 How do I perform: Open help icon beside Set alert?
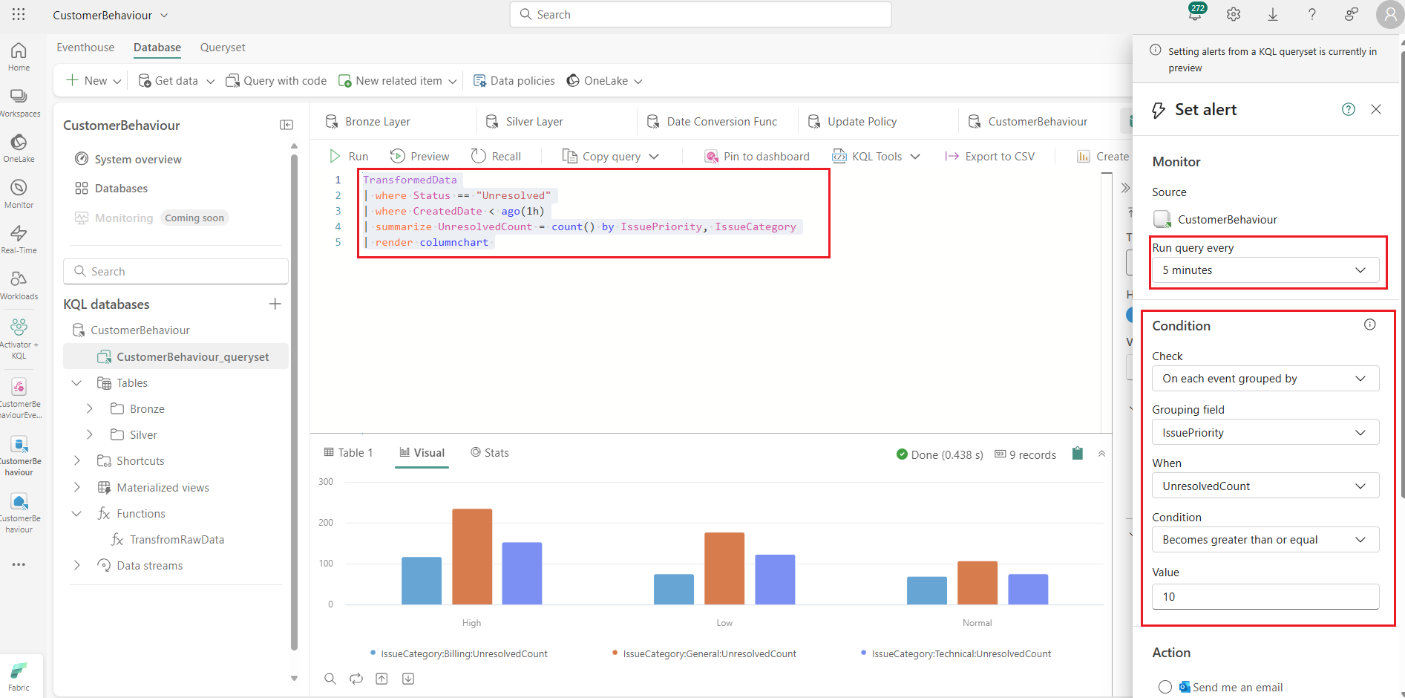coord(1349,109)
